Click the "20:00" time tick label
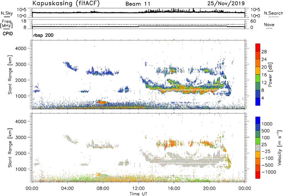Viewport: 283px width, 196px height. click(x=209, y=189)
